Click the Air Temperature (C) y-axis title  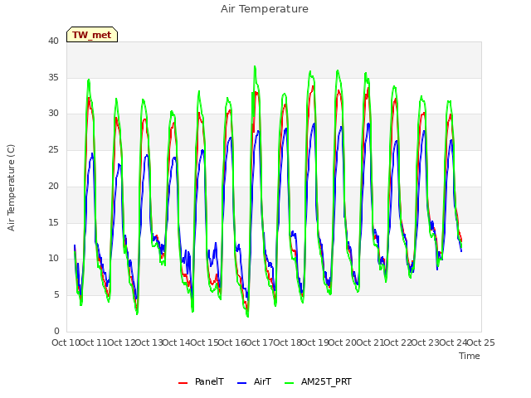(x=11, y=188)
